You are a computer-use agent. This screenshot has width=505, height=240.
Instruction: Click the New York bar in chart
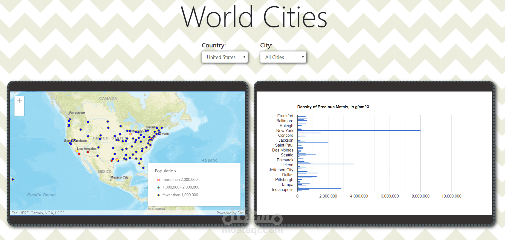pyautogui.click(x=359, y=130)
